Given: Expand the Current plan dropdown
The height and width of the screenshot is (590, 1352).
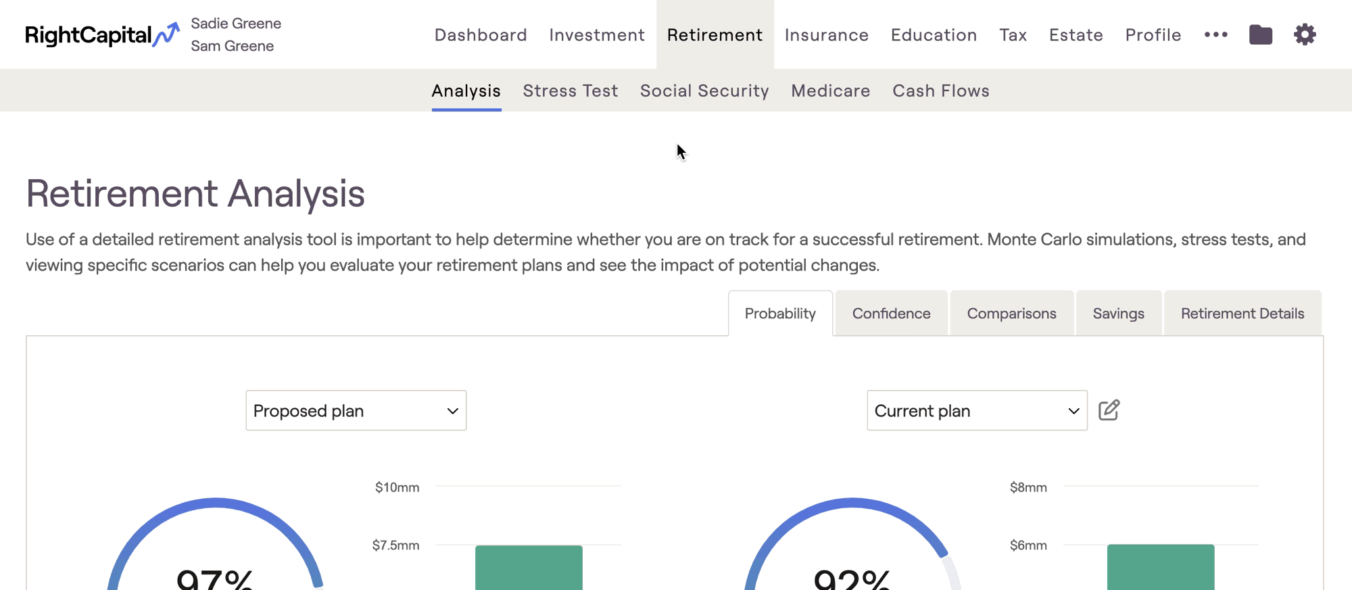Looking at the screenshot, I should pyautogui.click(x=977, y=410).
